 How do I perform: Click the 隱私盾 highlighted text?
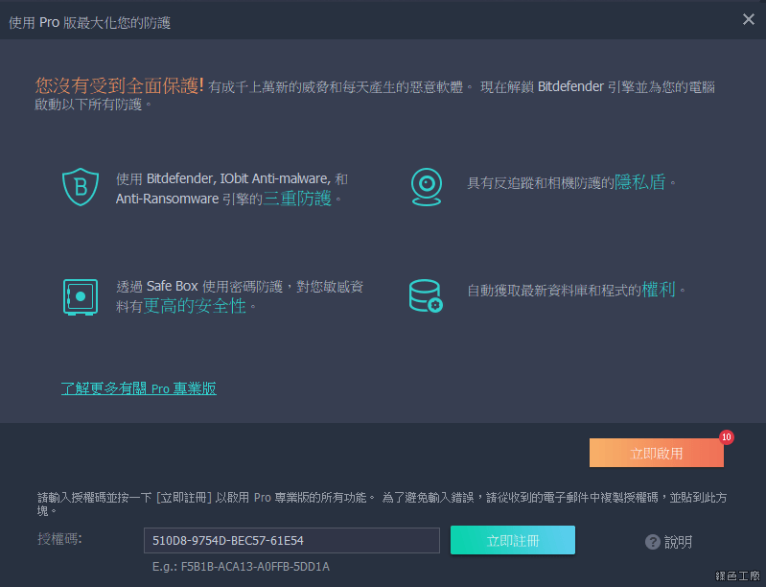(640, 182)
